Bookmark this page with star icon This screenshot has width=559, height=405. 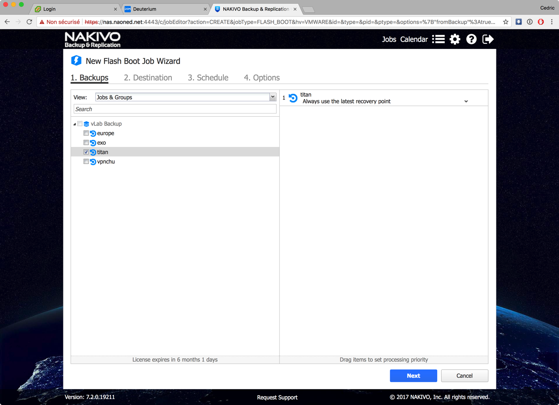505,22
